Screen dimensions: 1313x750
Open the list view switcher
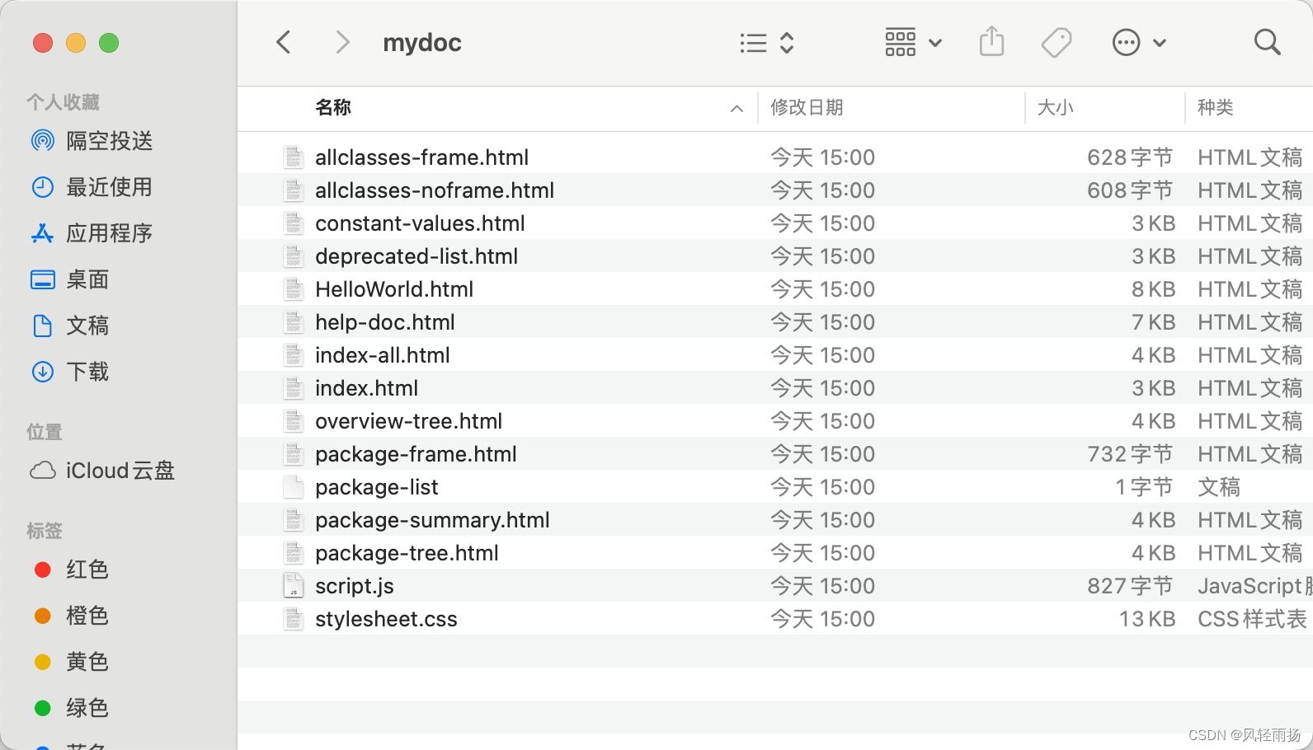767,43
